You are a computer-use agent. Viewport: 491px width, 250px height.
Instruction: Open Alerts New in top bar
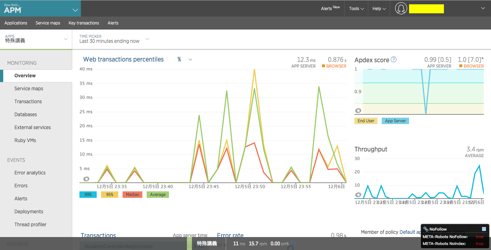click(330, 8)
